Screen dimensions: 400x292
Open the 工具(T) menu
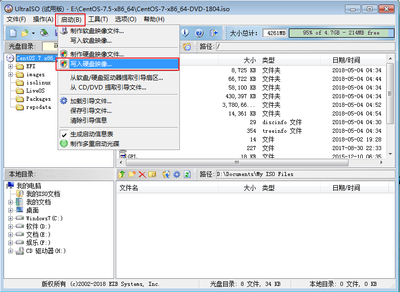coord(98,19)
